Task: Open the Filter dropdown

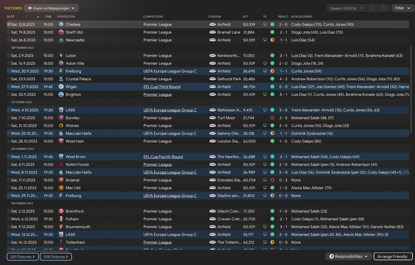Action: [x=402, y=8]
